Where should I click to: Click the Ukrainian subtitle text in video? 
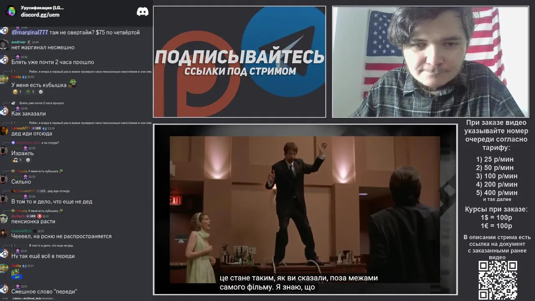tap(299, 283)
